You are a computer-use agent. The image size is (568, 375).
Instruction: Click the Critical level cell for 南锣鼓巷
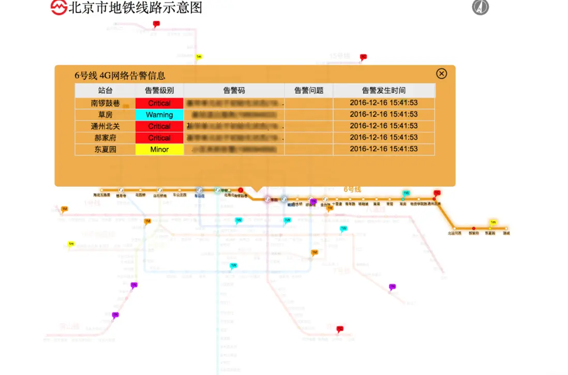[159, 103]
